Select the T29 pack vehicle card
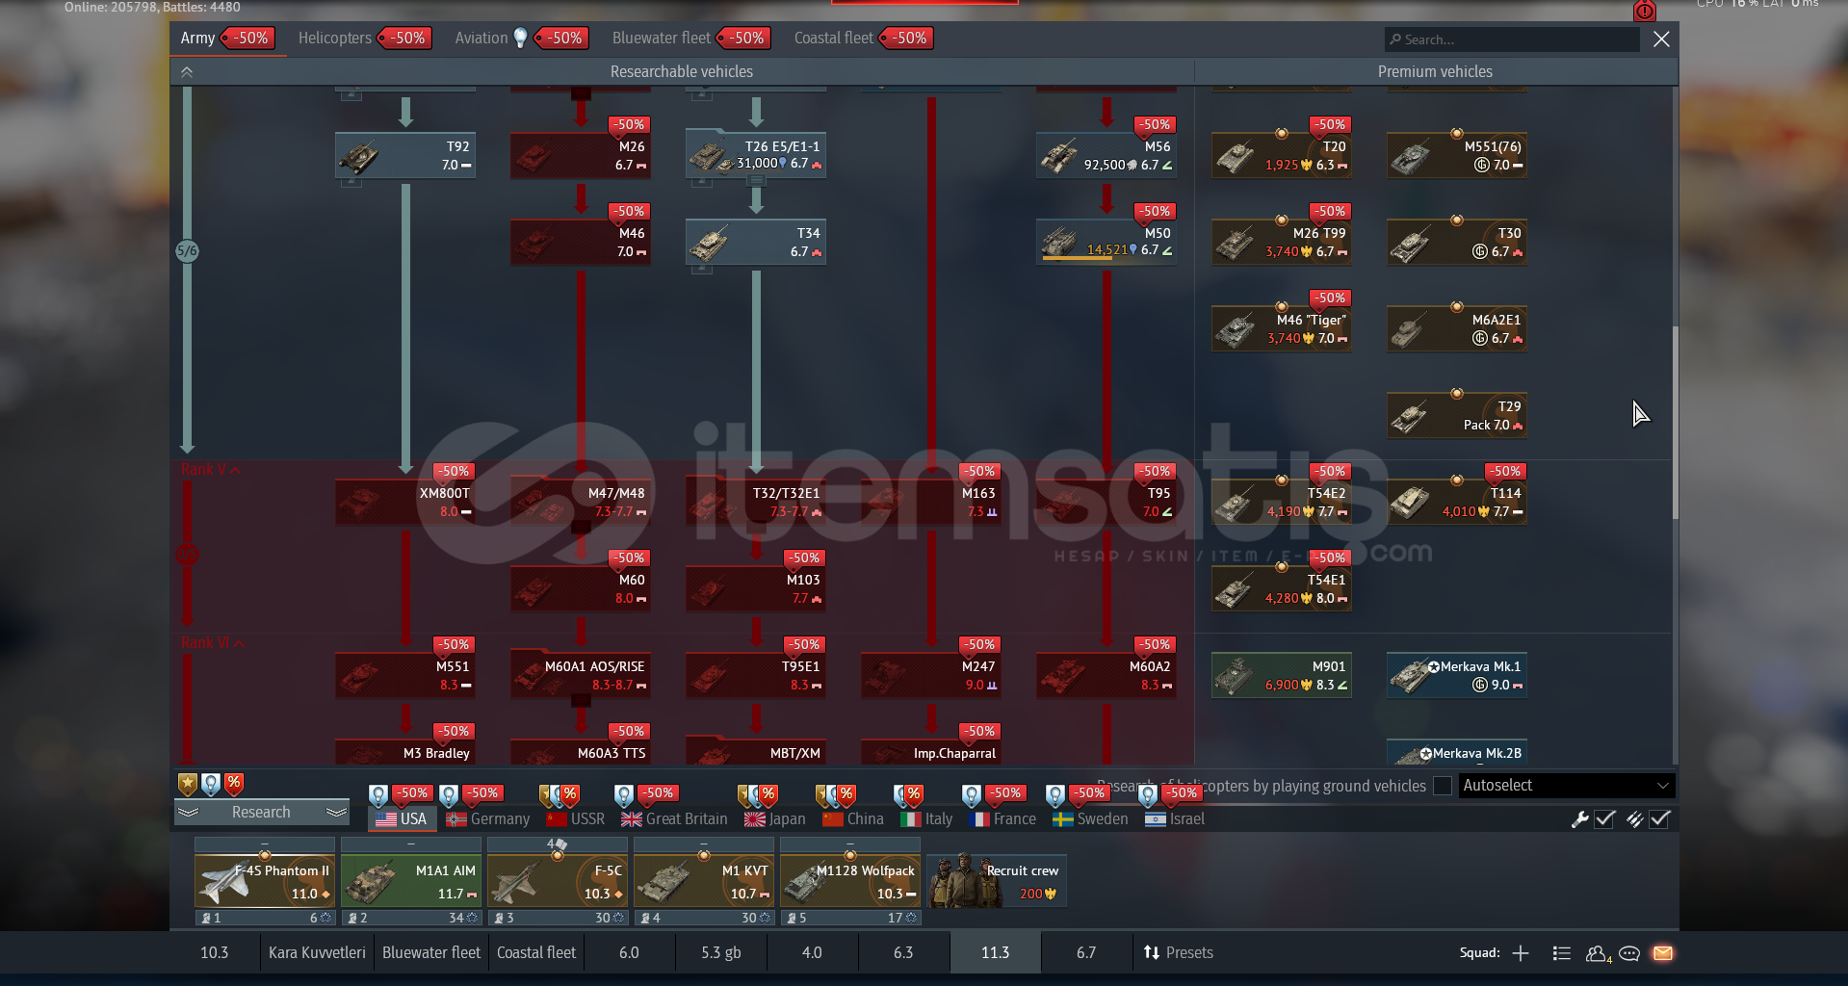Screen dimensions: 1848x986 pyautogui.click(x=1457, y=415)
